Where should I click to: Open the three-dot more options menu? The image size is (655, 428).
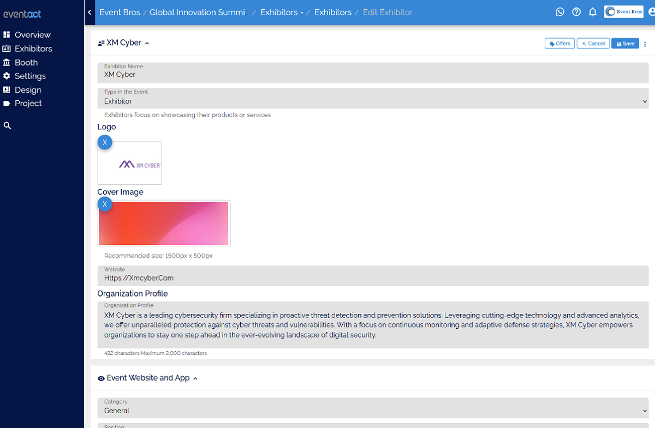click(645, 44)
